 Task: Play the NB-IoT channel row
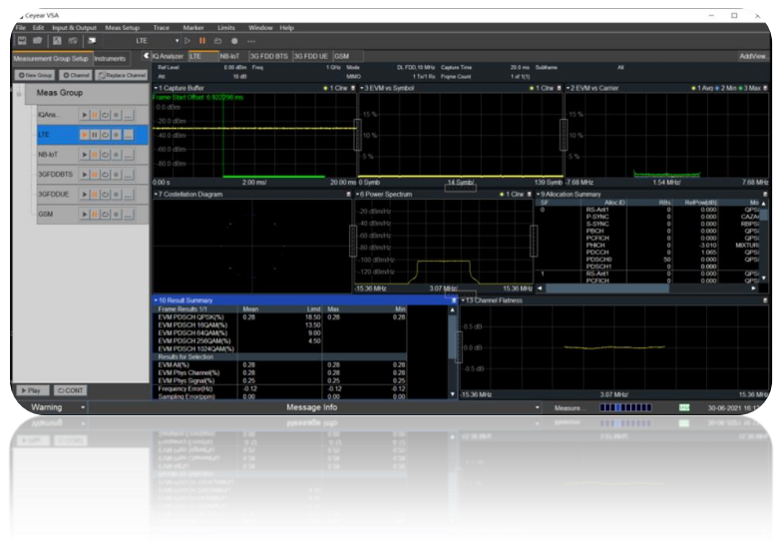(84, 155)
